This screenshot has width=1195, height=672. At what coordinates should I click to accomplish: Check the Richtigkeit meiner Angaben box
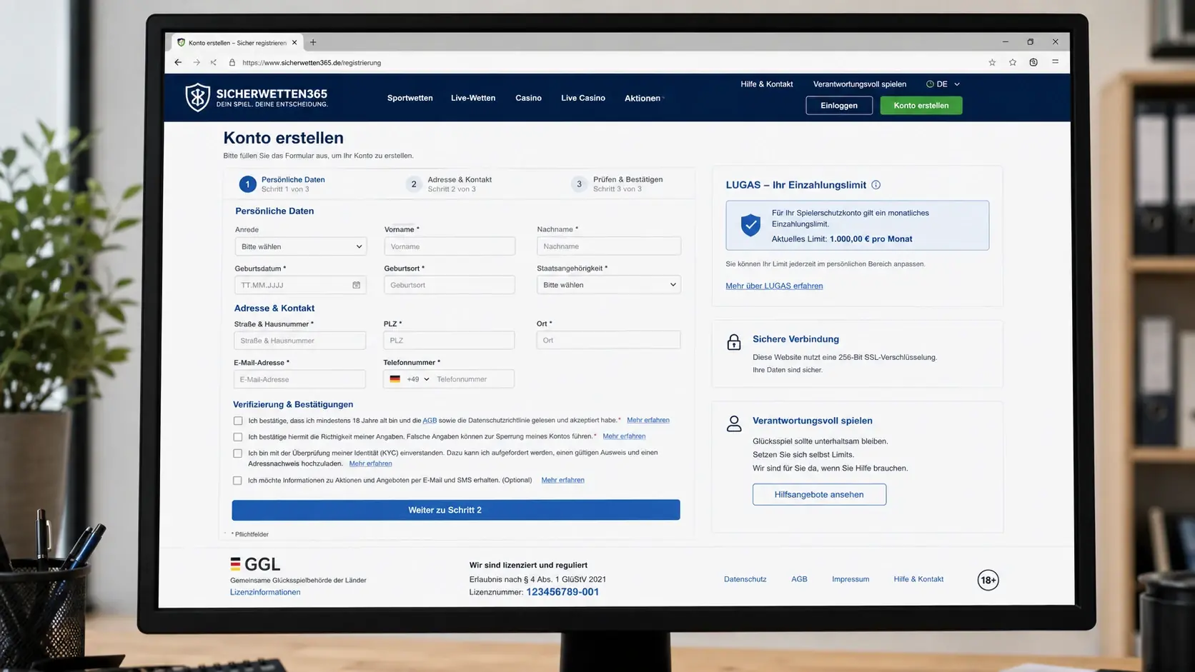point(238,437)
